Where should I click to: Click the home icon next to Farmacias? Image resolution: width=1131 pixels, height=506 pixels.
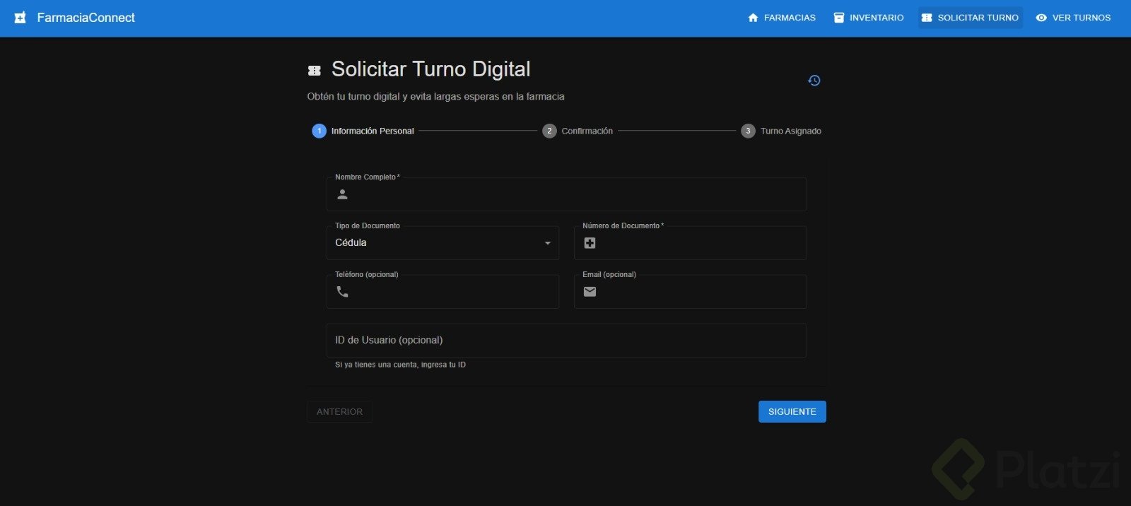(753, 18)
